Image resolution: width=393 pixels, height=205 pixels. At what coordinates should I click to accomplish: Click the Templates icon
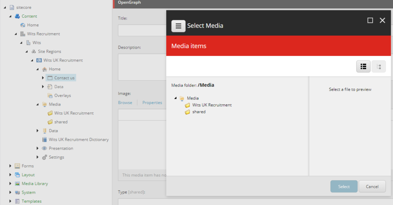click(x=17, y=201)
